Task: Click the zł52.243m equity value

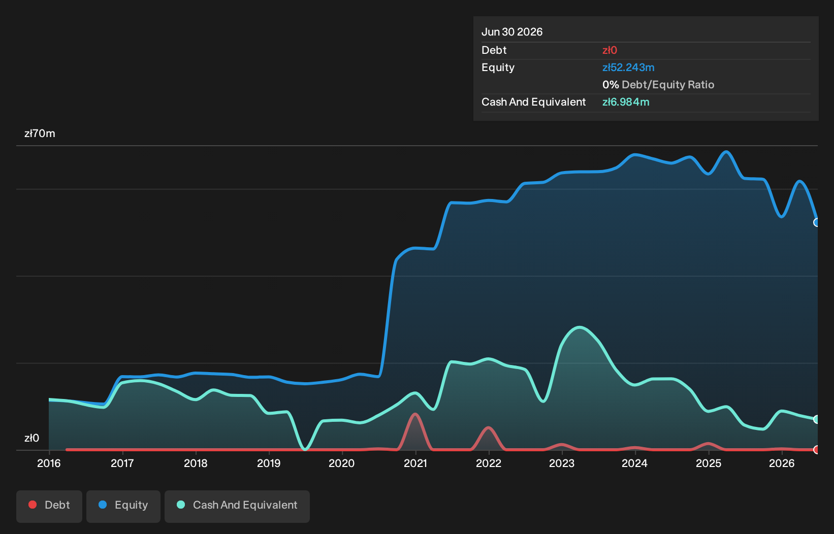Action: pyautogui.click(x=628, y=68)
